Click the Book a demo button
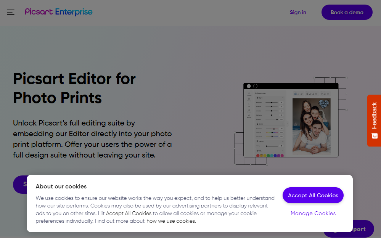381x238 pixels. (x=347, y=12)
